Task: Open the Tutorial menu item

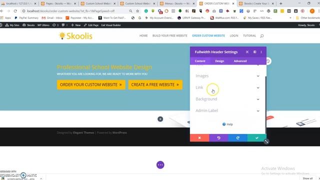Action: [x=249, y=35]
